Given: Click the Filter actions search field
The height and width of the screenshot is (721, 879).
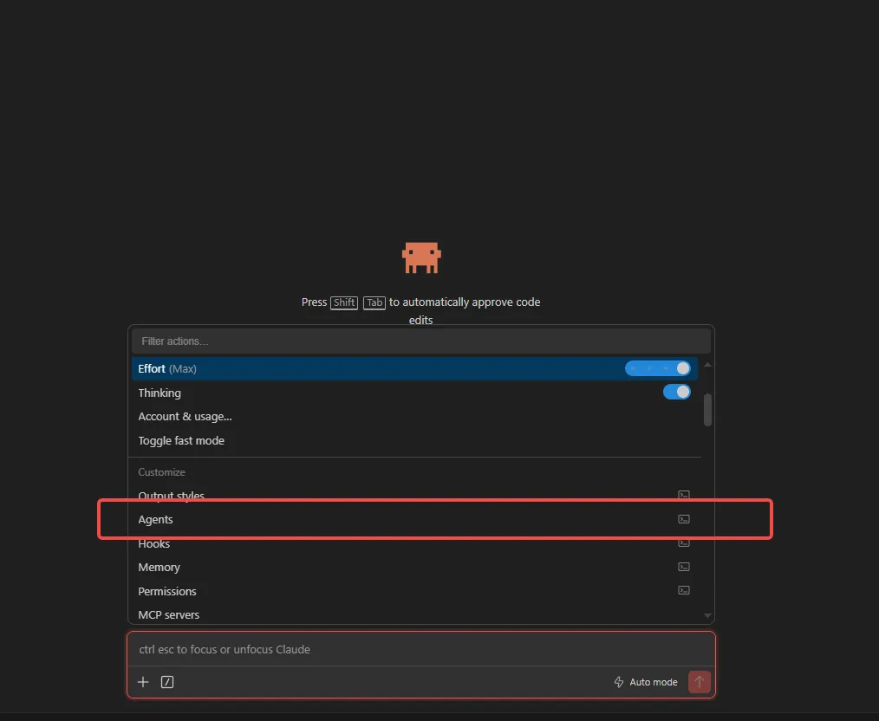Looking at the screenshot, I should tap(421, 341).
